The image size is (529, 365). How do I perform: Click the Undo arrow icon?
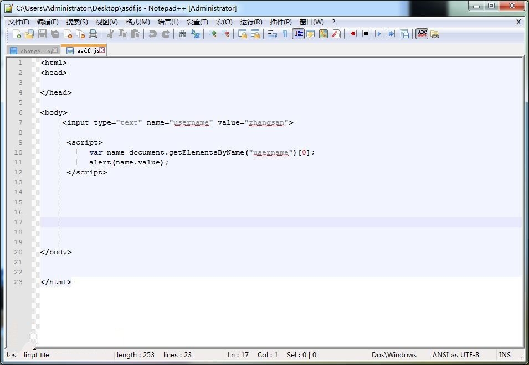(152, 34)
